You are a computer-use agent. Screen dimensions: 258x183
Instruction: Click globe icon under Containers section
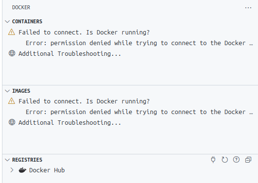click(x=12, y=53)
